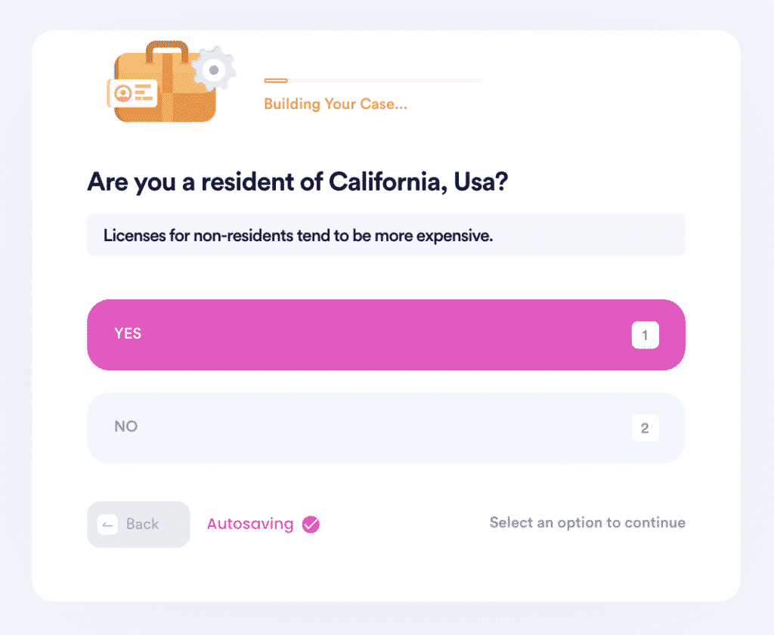
Task: Click the California residency question heading
Action: (x=298, y=182)
